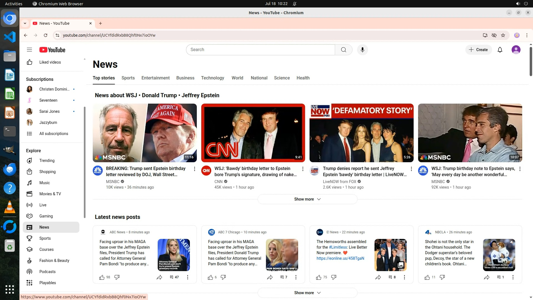533x300 pixels.
Task: Click the search magnifier button
Action: [343, 50]
